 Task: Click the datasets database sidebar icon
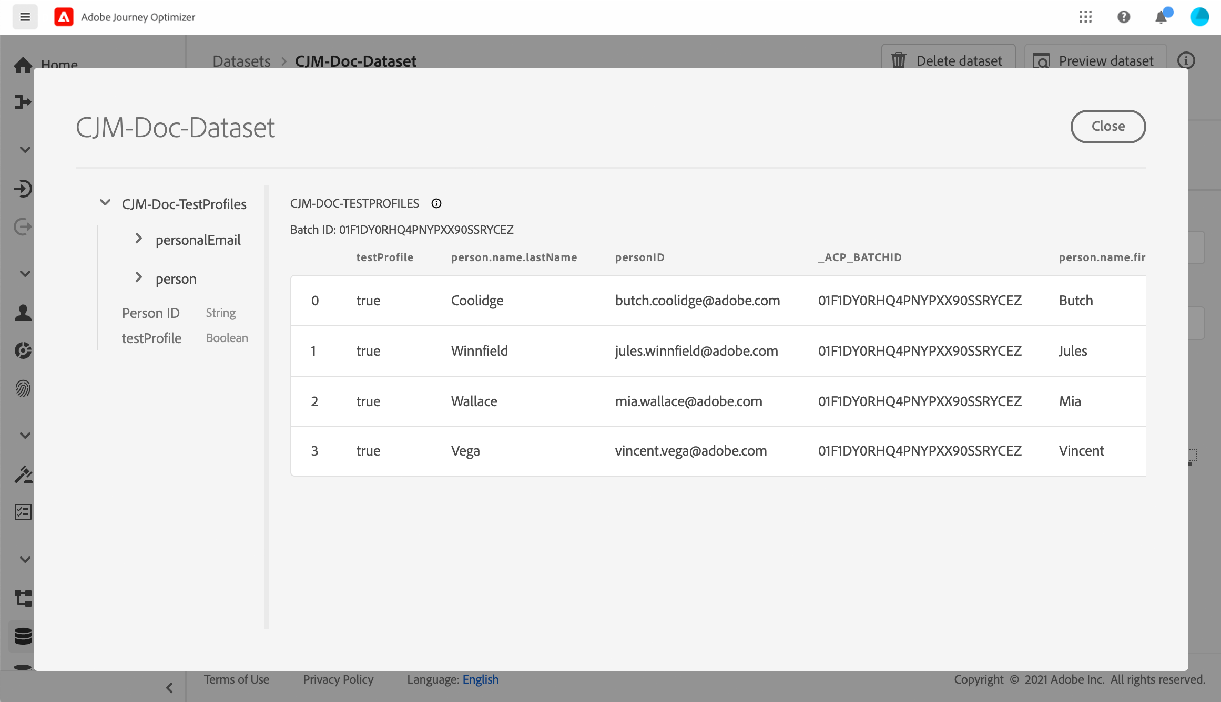(23, 636)
